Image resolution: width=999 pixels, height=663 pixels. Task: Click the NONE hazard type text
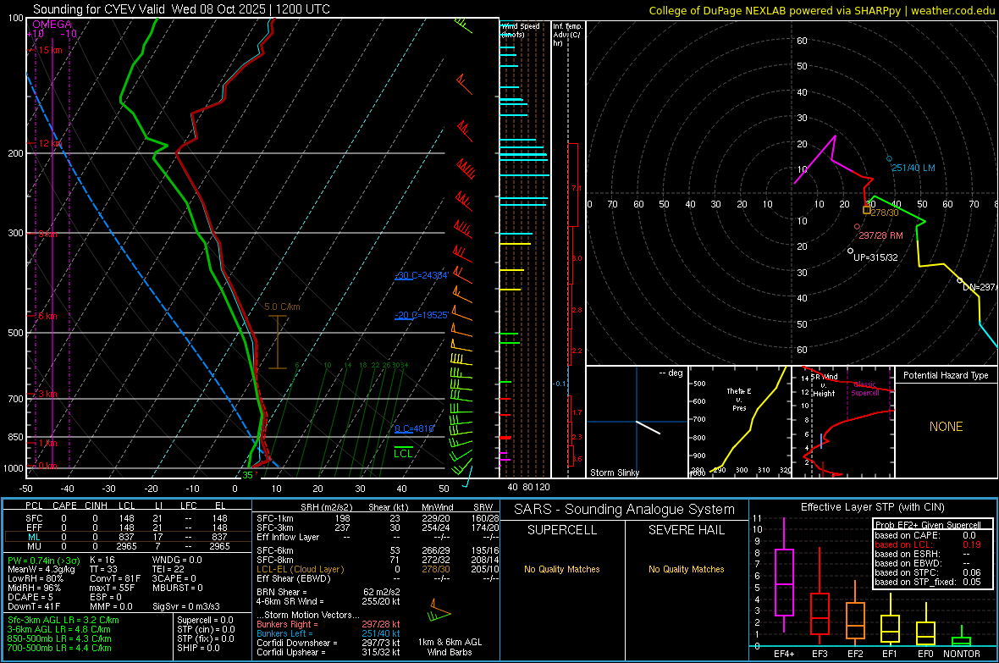pyautogui.click(x=946, y=427)
